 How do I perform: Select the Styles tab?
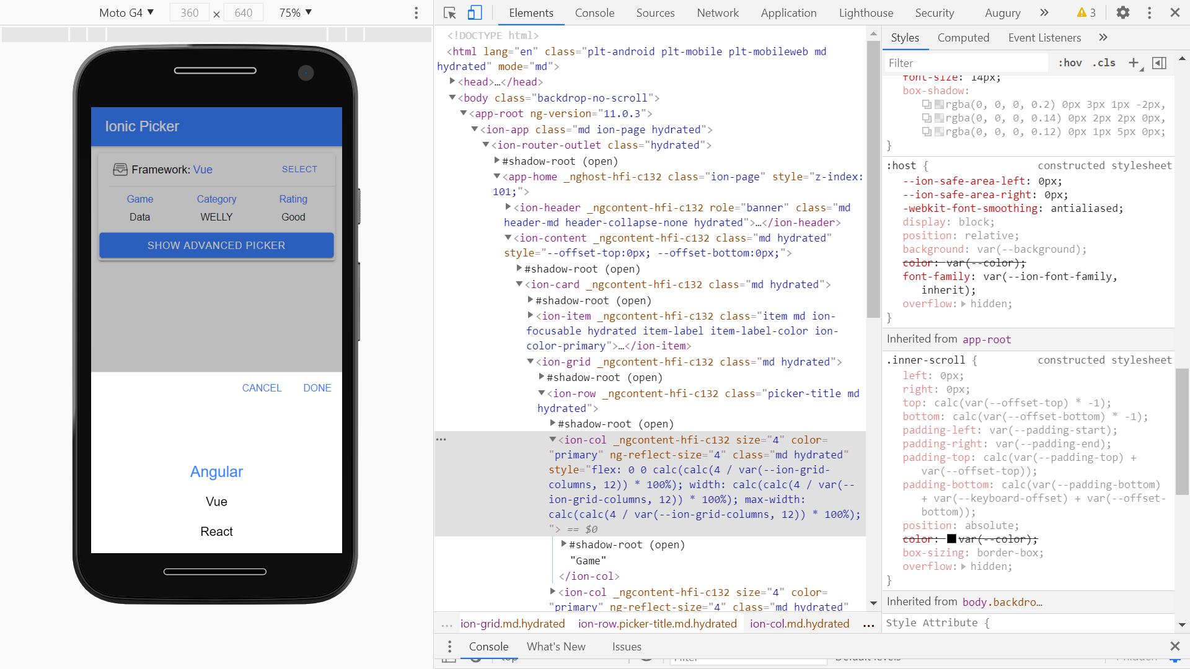point(905,38)
